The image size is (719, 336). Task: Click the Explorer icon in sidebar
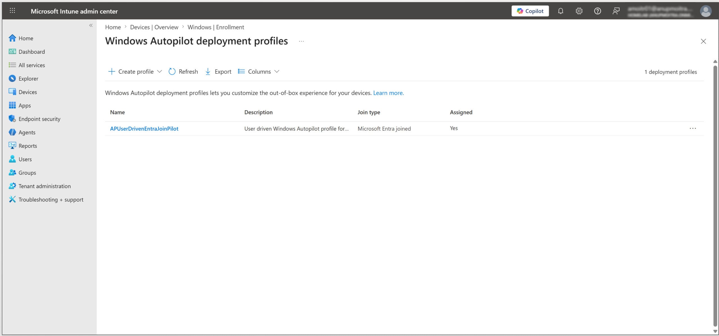[12, 78]
